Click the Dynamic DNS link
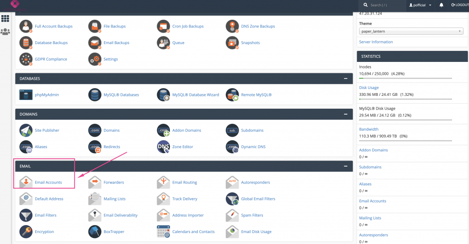This screenshot has height=244, width=469. [x=253, y=147]
